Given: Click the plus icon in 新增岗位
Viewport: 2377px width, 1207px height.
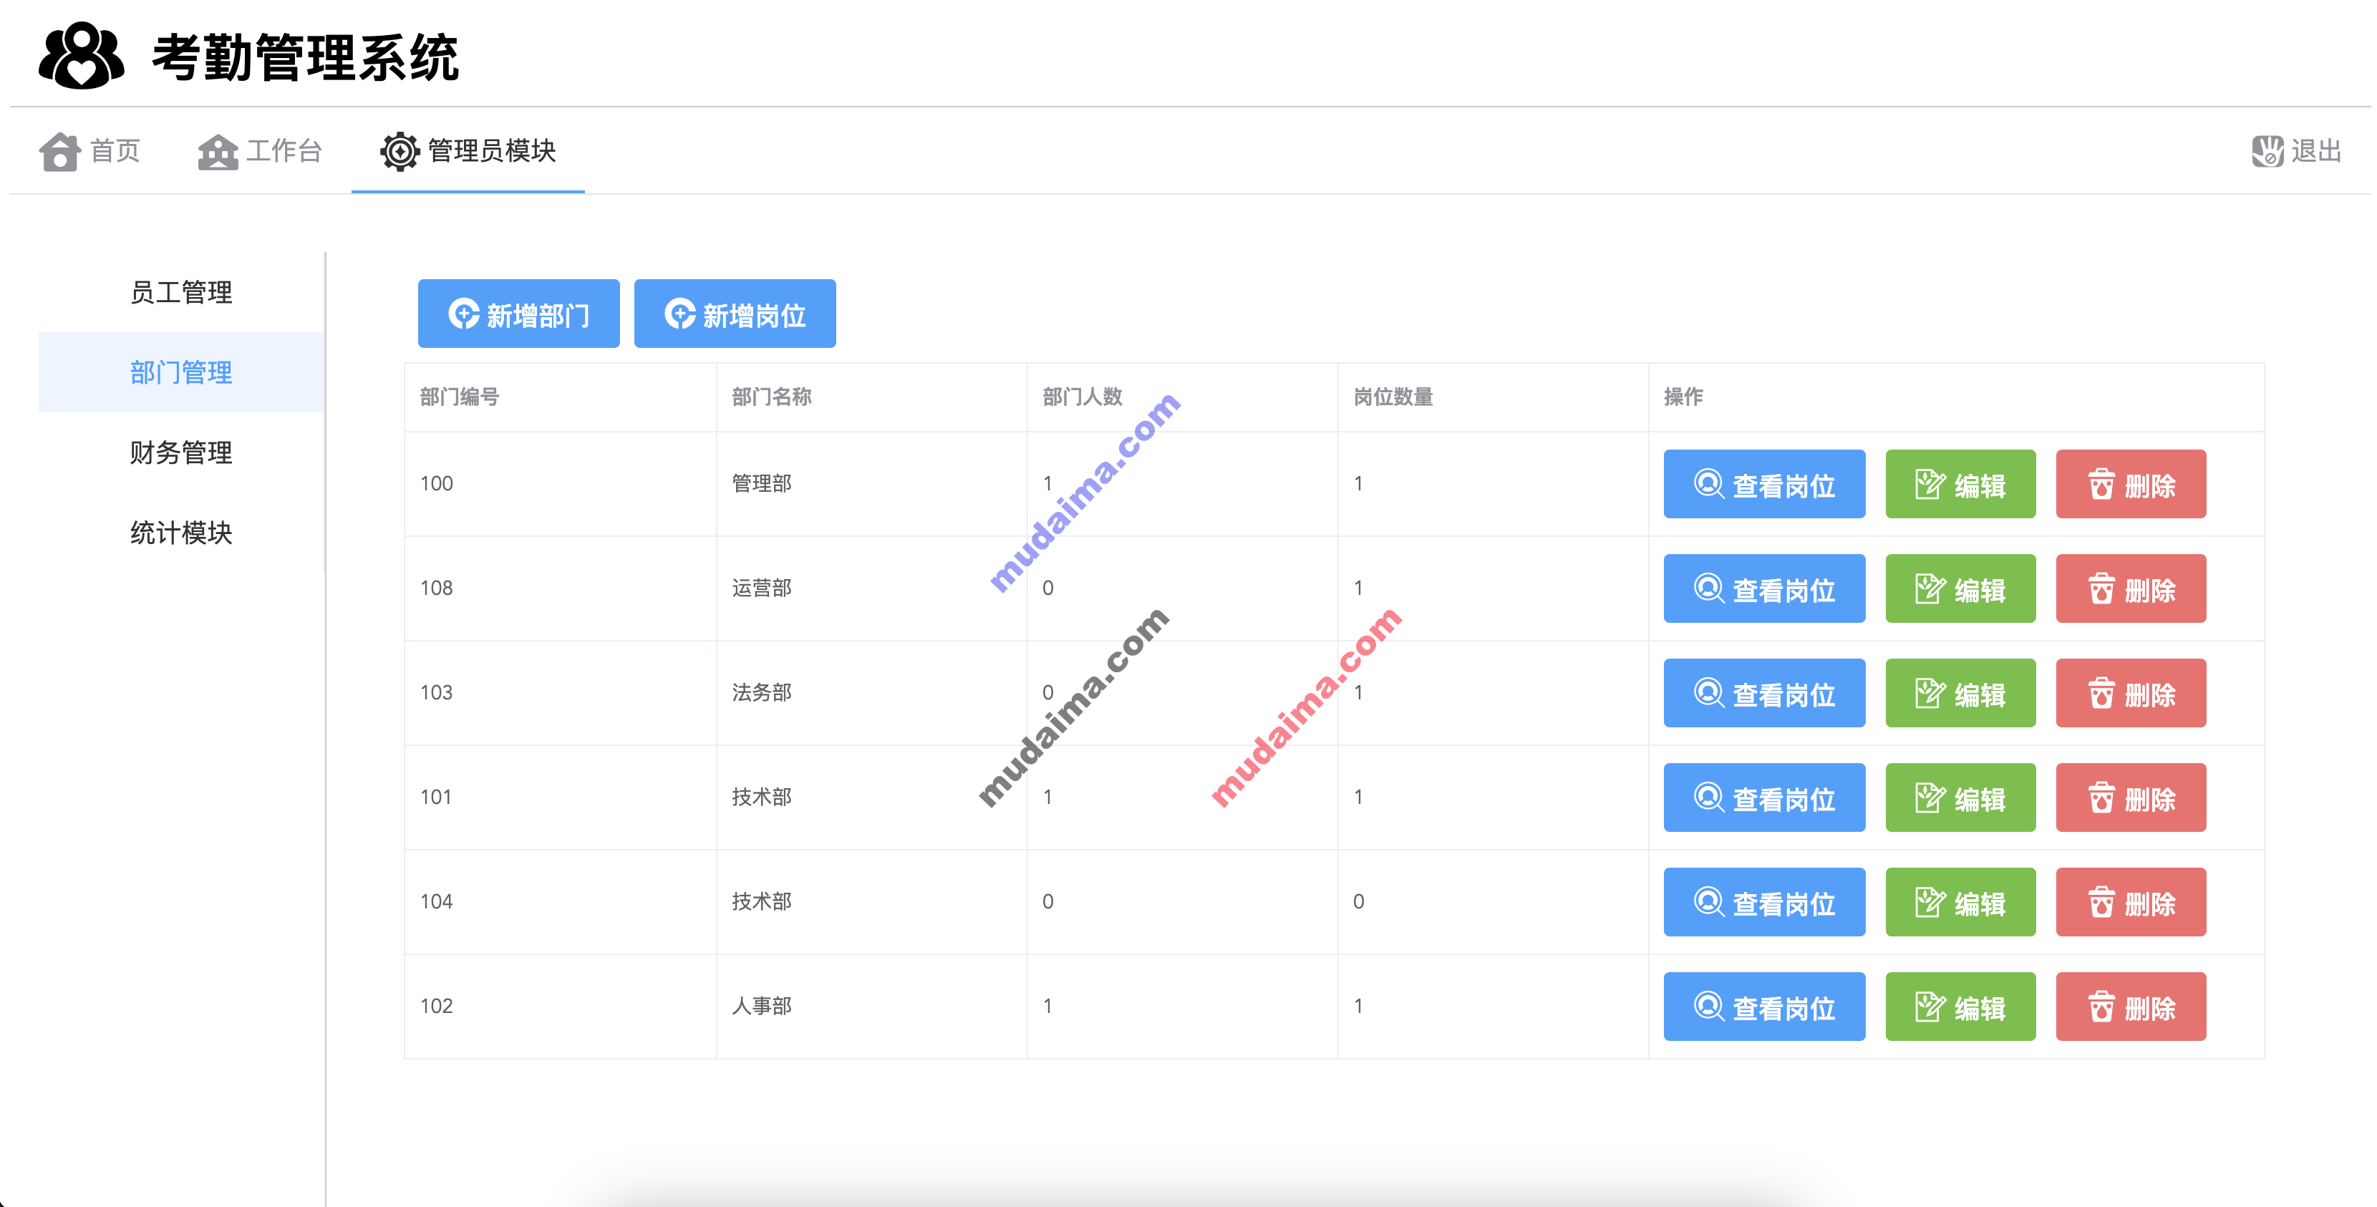Looking at the screenshot, I should 680,314.
